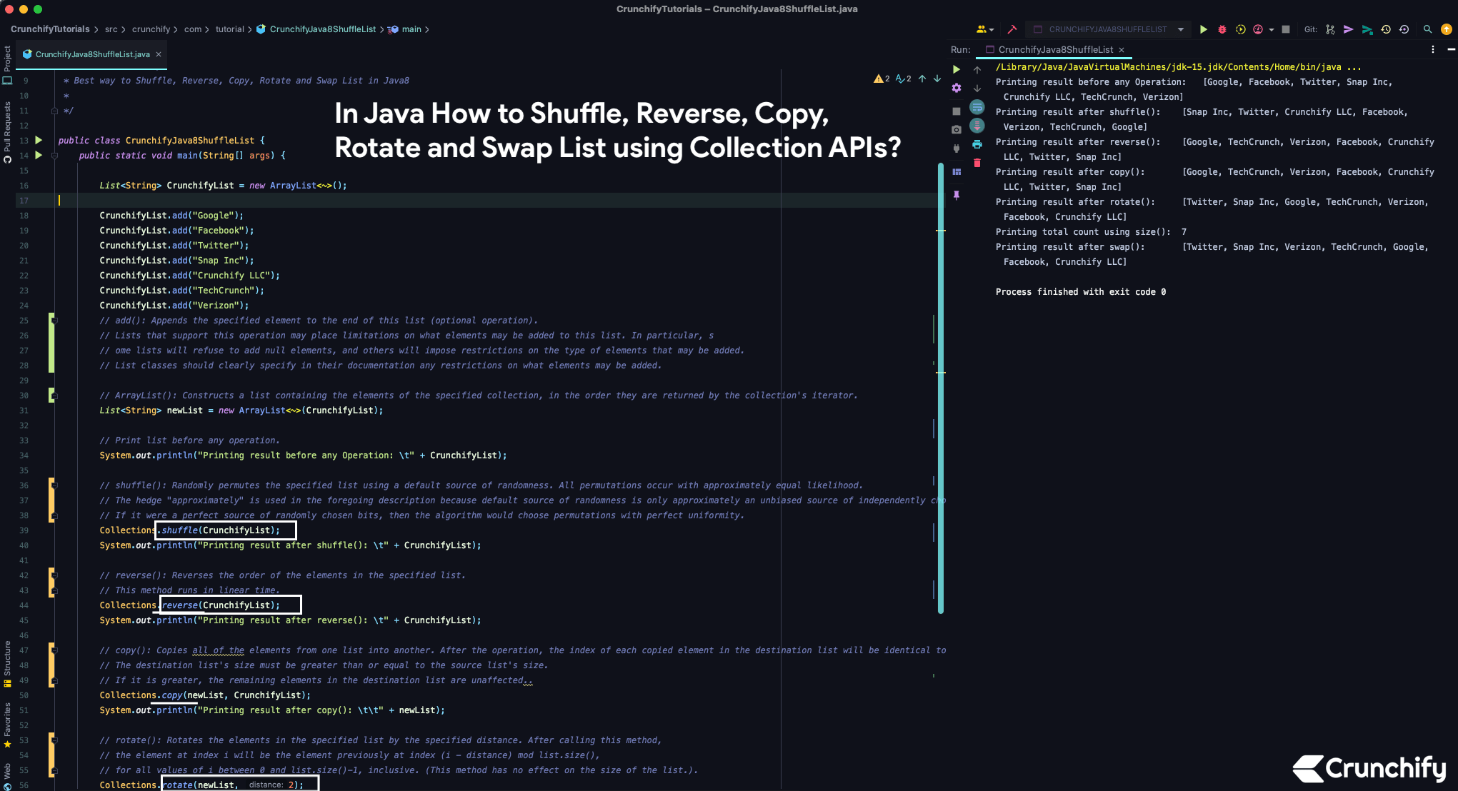The width and height of the screenshot is (1458, 791).
Task: Rerun the program using green play icon
Action: click(x=957, y=69)
